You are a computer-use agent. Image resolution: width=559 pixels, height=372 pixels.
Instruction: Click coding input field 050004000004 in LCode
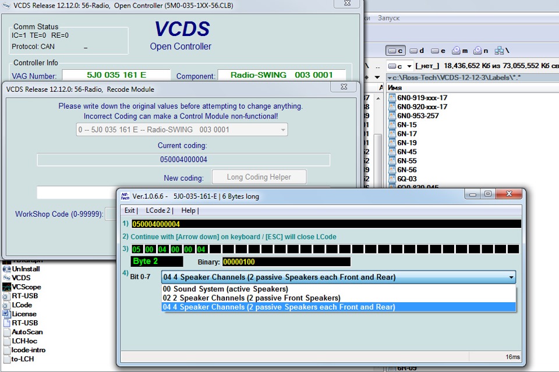(x=326, y=224)
